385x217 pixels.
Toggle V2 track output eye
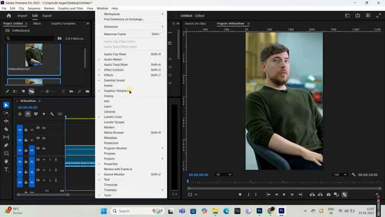click(x=44, y=138)
